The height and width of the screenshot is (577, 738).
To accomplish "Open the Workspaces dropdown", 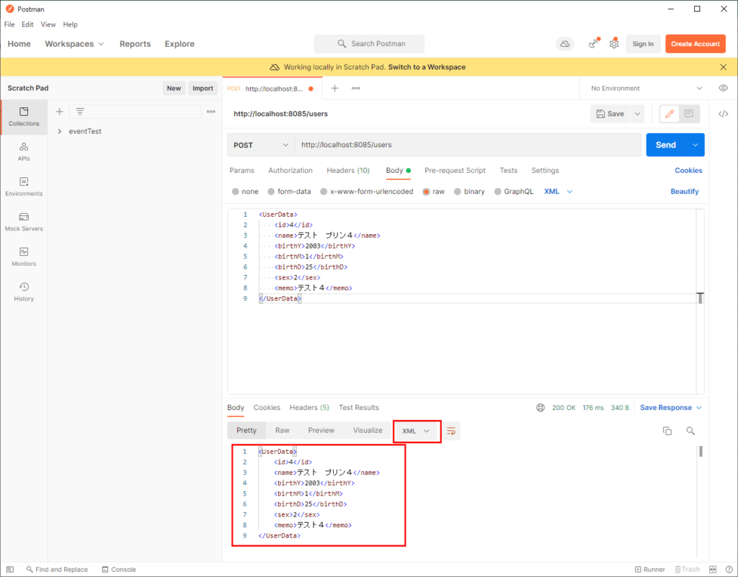I will click(x=74, y=44).
